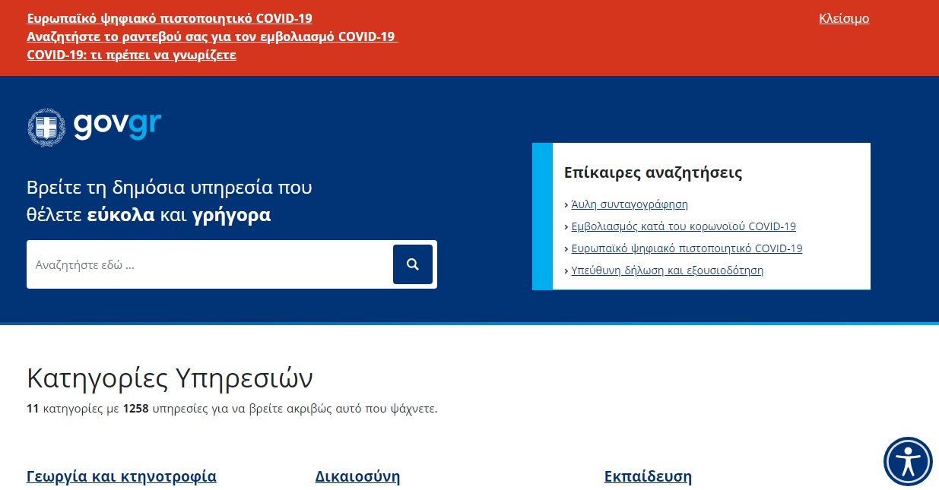Click the Βρείτε τη δημόσια υπηρεσία tagline
The width and height of the screenshot is (939, 490).
pyautogui.click(x=170, y=201)
